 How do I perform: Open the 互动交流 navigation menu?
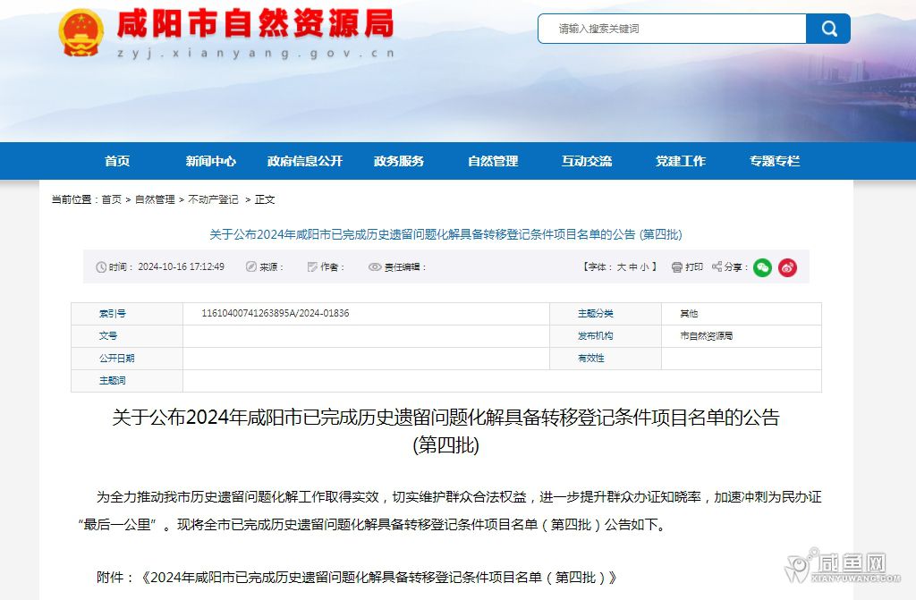(x=587, y=161)
